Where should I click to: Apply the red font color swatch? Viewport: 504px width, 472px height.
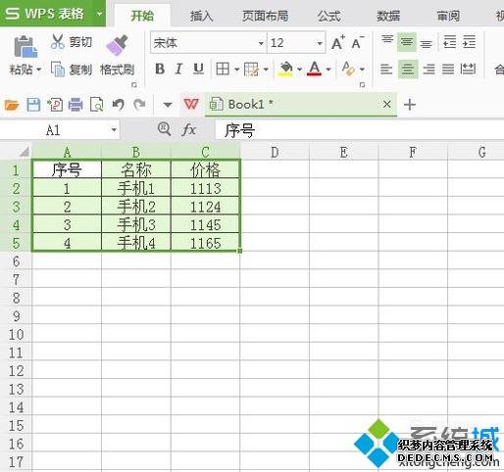[x=314, y=69]
